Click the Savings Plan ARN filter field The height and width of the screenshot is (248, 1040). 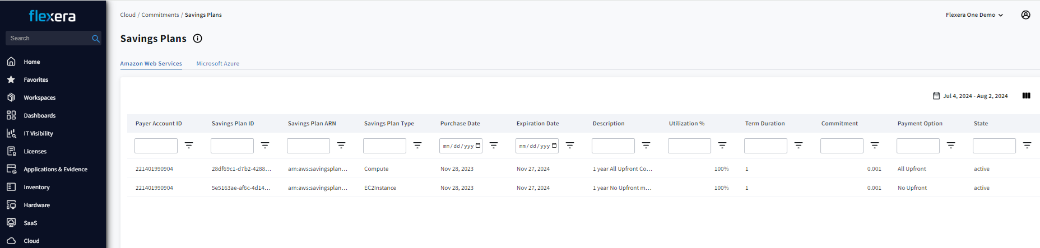click(x=308, y=146)
